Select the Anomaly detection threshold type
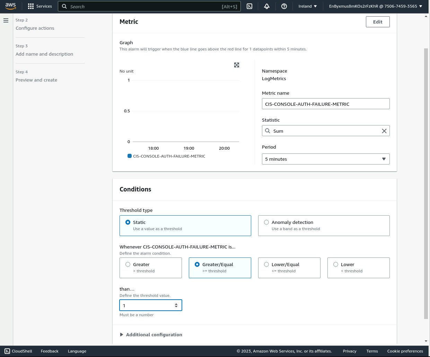430x357 pixels. tap(266, 222)
